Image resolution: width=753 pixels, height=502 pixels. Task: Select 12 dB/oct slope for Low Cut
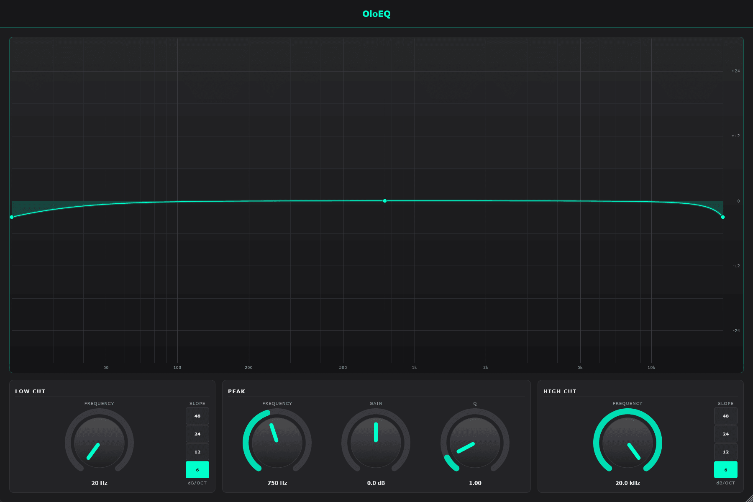point(197,452)
